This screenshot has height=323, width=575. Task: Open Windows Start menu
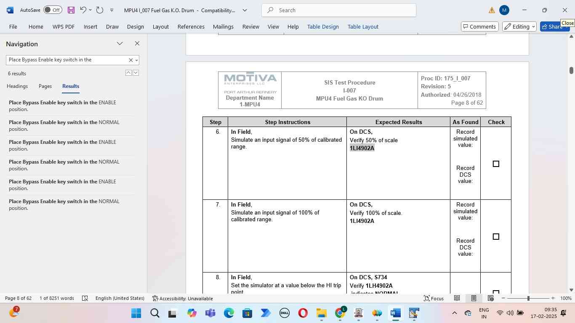[136, 313]
